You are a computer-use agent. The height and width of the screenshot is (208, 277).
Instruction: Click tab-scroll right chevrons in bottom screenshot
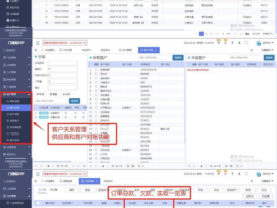pos(252,181)
